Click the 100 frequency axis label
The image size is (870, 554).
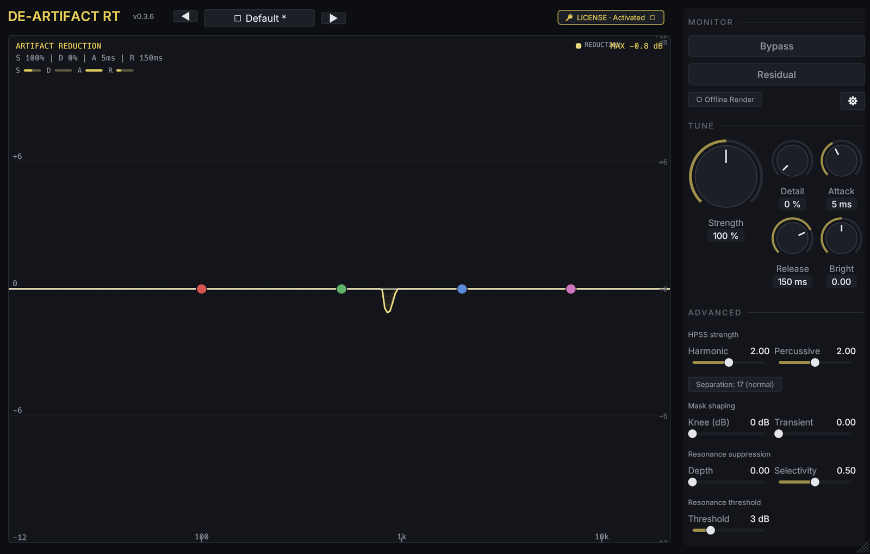202,537
